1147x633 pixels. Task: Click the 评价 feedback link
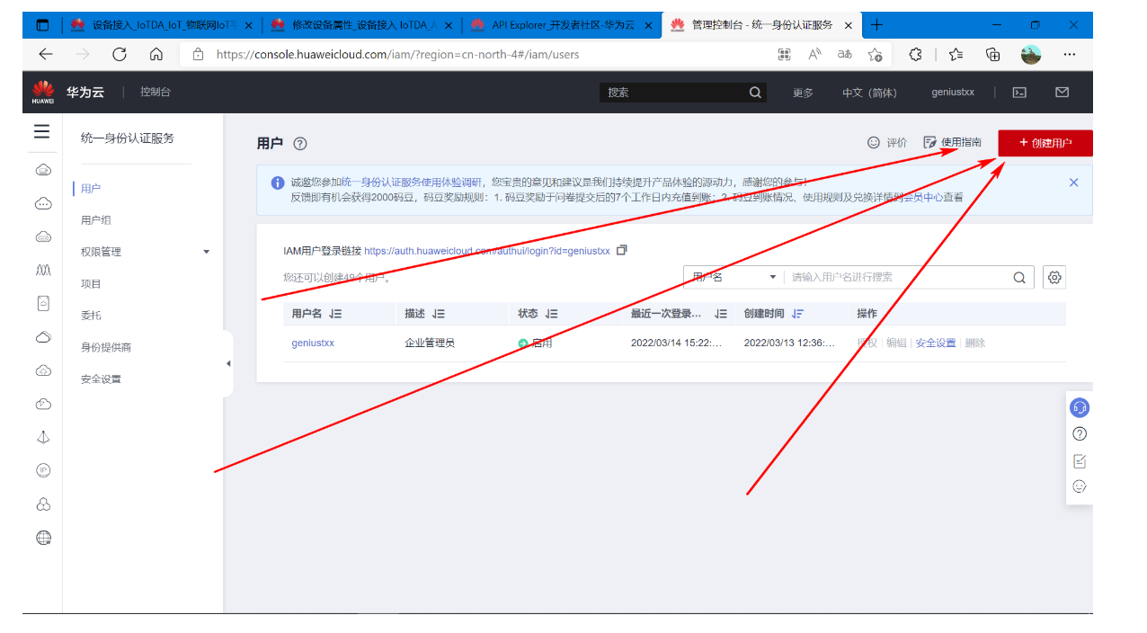tap(886, 143)
